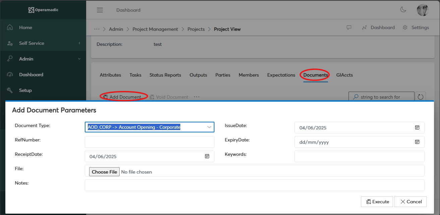
Task: Open Setup in the sidebar
Action: (x=43, y=90)
